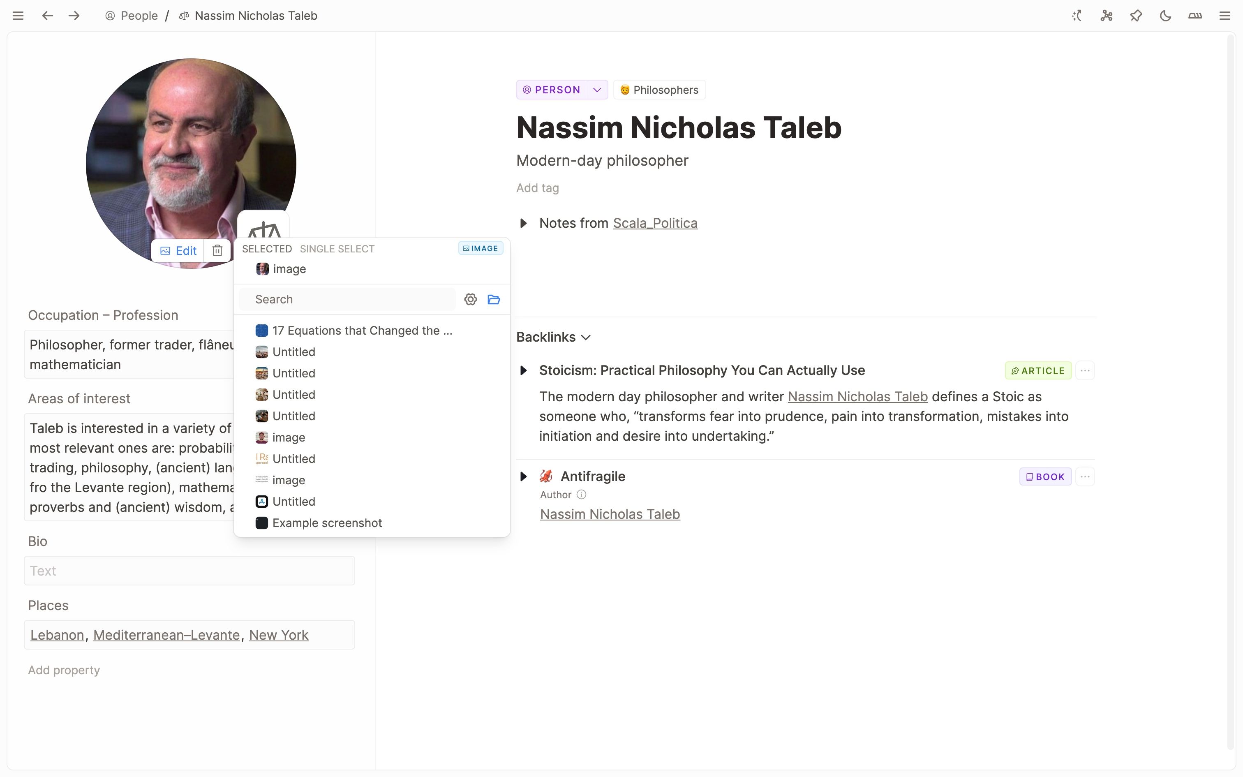Screen dimensions: 1243x777
Task: Toggle dark mode moon icon
Action: coord(1165,16)
